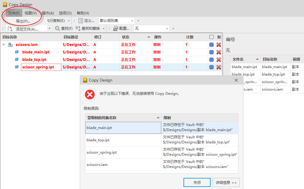304x189 pixels.
Task: Click the Copy Design app icon in title bar
Action: click(x=5, y=4)
